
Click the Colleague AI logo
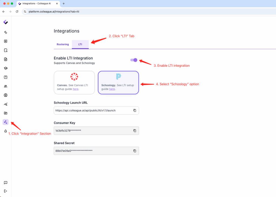pyautogui.click(x=6, y=22)
